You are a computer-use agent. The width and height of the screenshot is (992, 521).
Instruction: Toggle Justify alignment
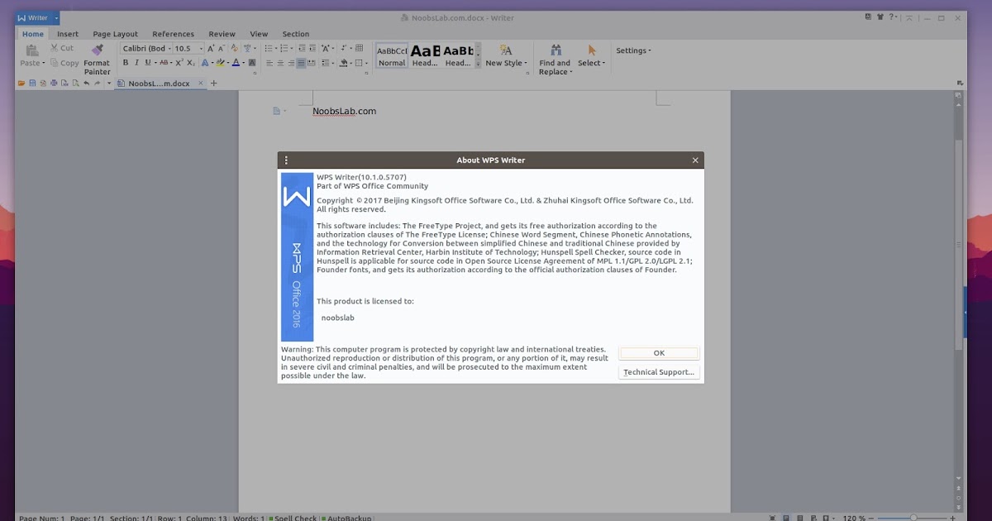click(x=301, y=63)
